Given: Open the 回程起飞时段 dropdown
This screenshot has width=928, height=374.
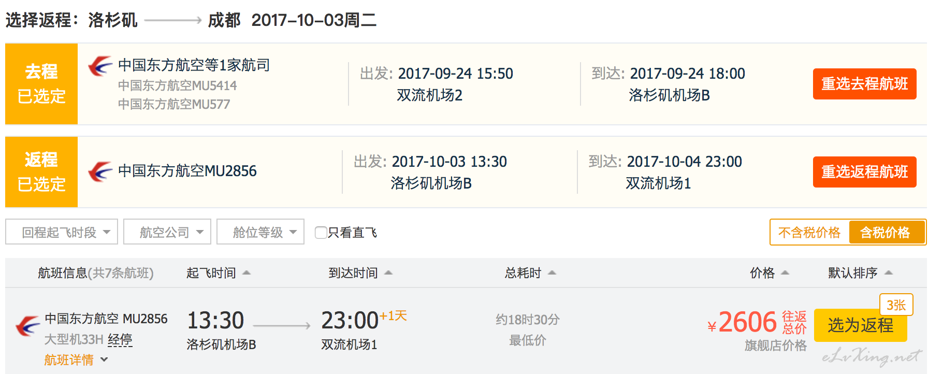Looking at the screenshot, I should coord(62,232).
